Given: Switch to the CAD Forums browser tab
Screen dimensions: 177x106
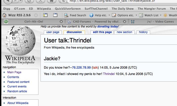Looking at the screenshot, I should pos(97,22).
